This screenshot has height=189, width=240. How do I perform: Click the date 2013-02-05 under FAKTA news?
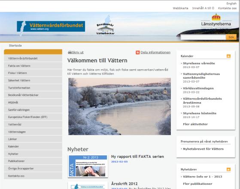point(119,162)
